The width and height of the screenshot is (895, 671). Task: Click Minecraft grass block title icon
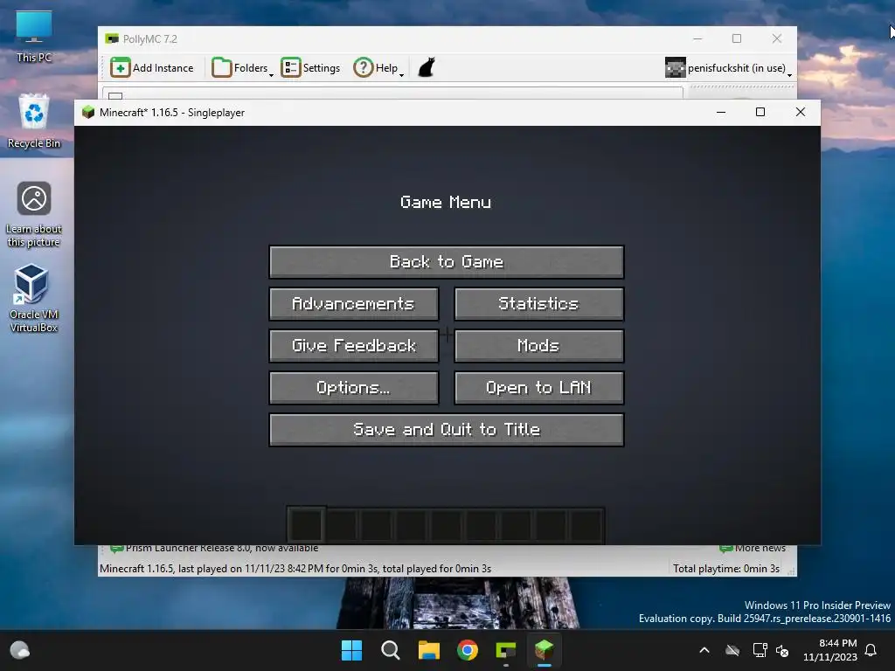coord(88,113)
